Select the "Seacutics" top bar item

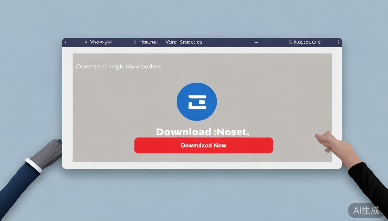coord(191,42)
